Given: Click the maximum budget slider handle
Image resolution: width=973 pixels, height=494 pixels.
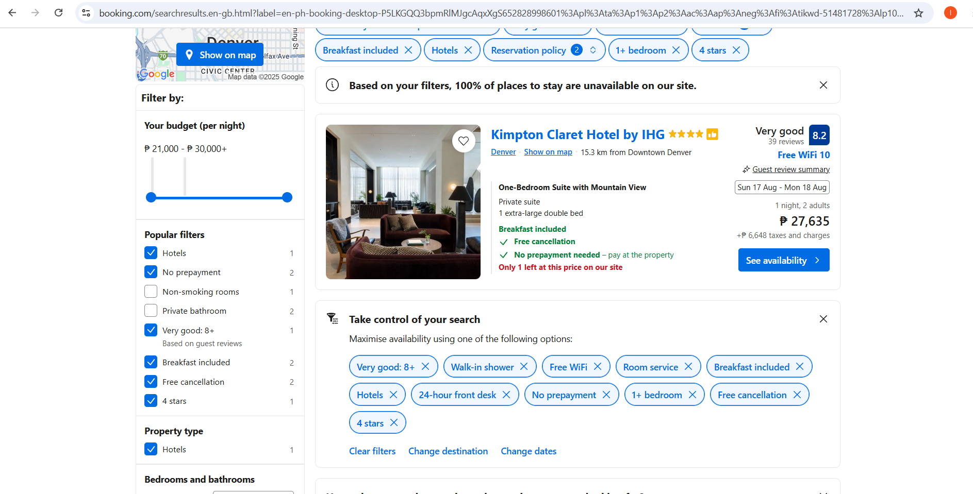Looking at the screenshot, I should pos(287,197).
